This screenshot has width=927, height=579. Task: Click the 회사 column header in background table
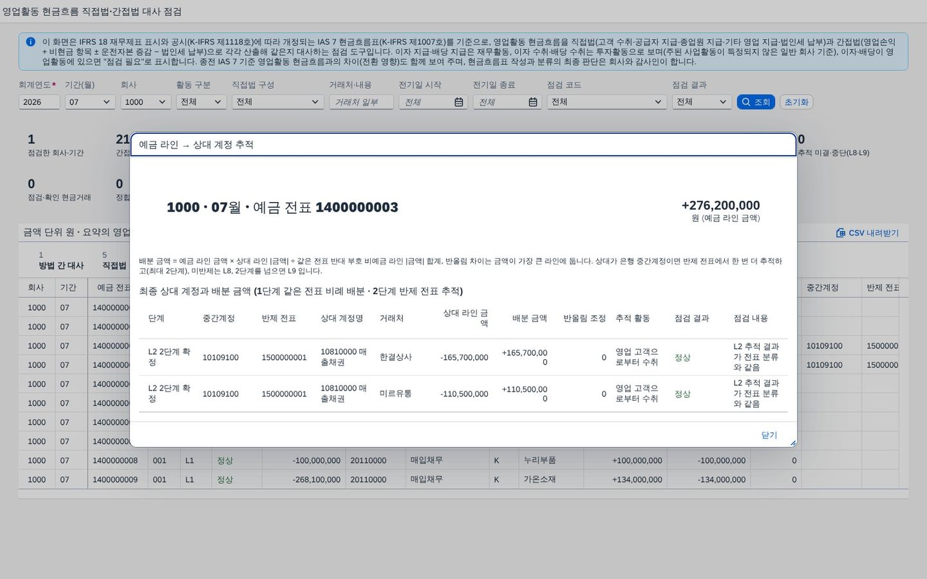[x=36, y=288]
